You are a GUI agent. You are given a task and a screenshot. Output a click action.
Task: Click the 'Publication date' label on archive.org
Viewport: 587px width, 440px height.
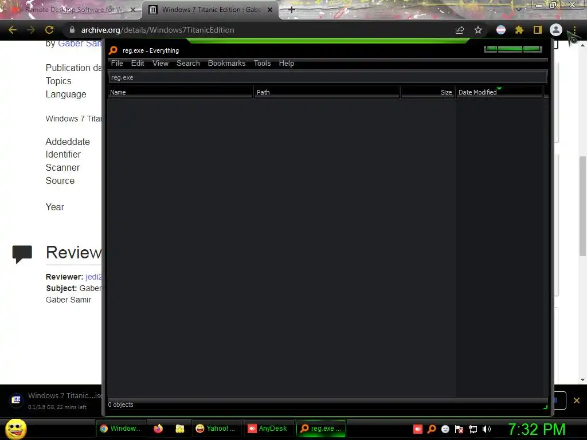click(74, 68)
